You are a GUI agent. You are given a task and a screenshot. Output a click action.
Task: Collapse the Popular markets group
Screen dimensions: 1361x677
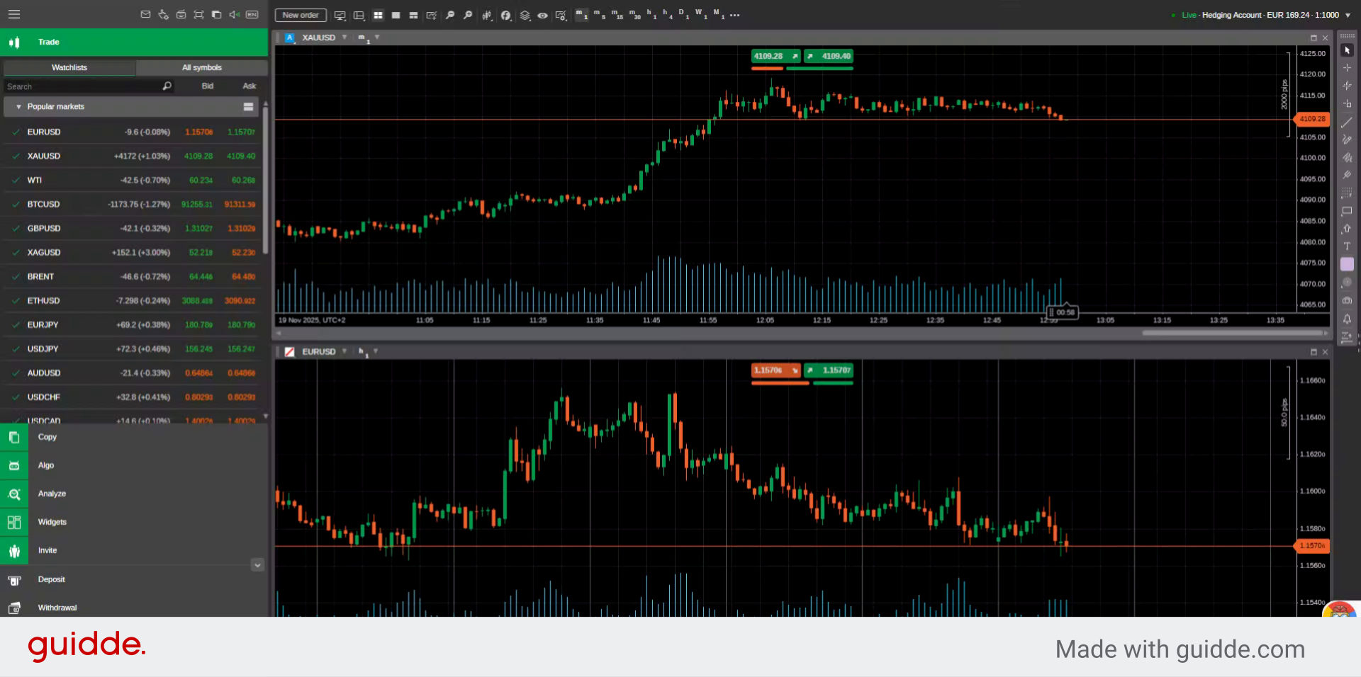[x=18, y=107]
